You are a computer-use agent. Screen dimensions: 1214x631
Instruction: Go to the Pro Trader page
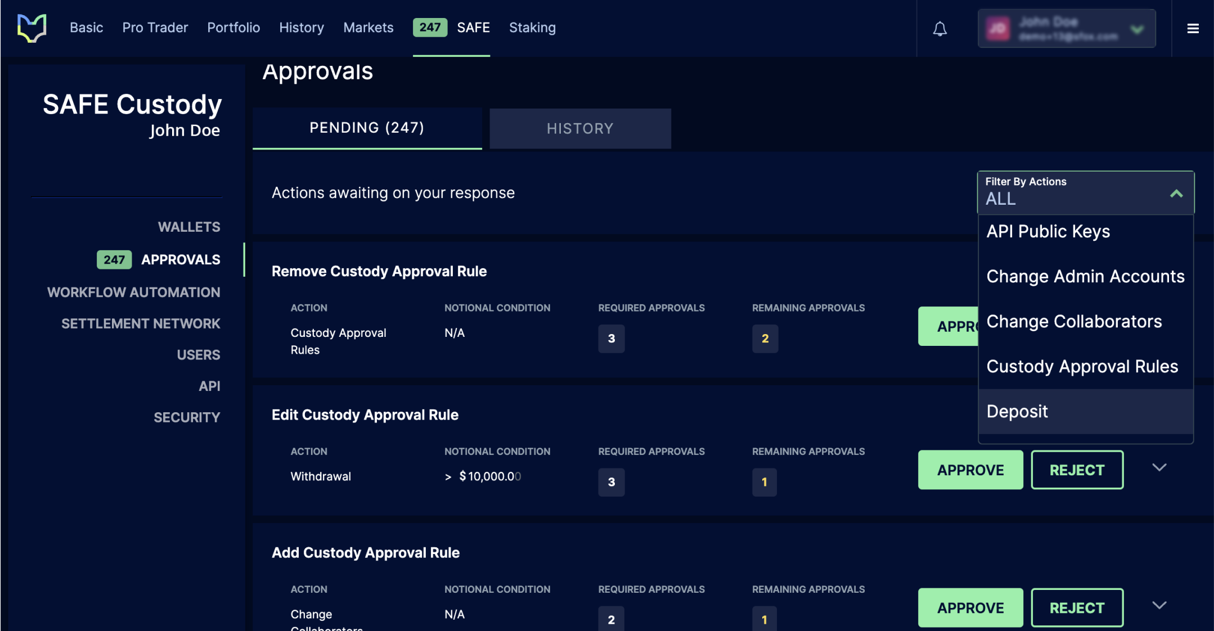click(155, 28)
